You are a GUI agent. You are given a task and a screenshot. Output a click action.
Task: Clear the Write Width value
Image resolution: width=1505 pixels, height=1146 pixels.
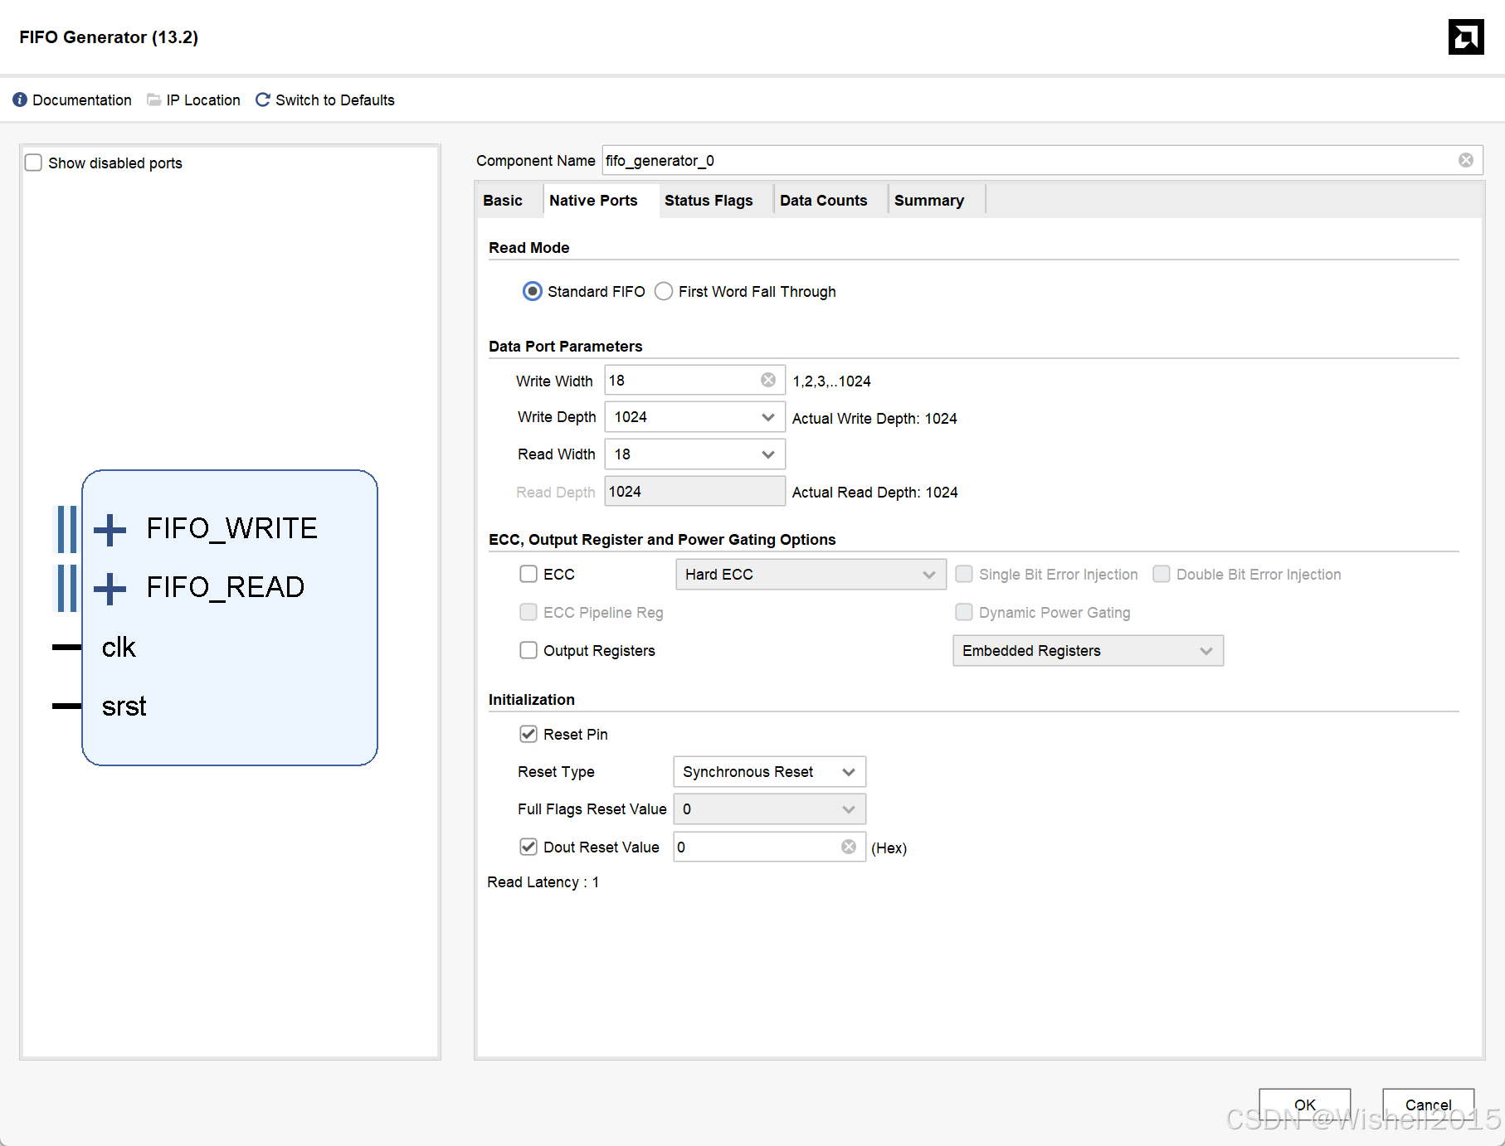click(768, 380)
